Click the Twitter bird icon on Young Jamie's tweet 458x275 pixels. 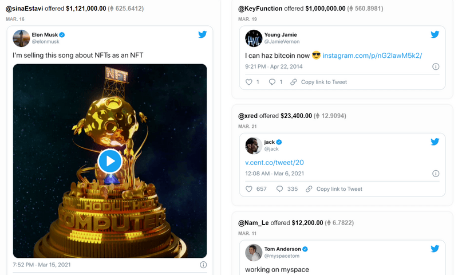[x=435, y=34]
